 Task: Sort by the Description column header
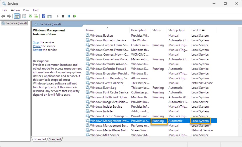click(x=140, y=30)
